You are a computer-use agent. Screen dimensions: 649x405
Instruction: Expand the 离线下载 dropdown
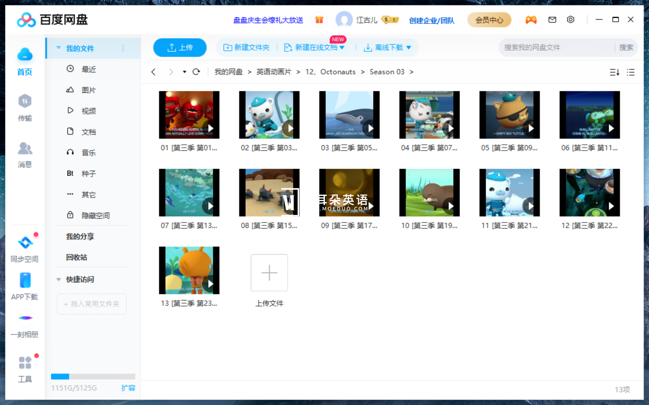point(410,47)
